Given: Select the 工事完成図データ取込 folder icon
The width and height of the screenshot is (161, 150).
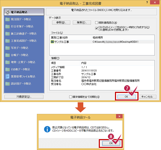Looking at the screenshot, I should (x=7, y=41).
